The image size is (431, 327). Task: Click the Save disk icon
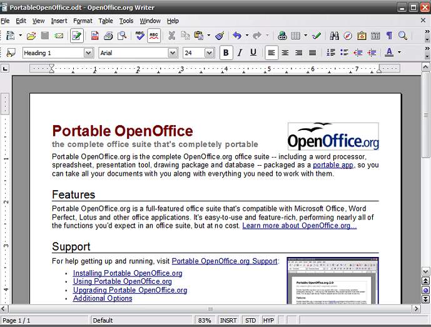click(45, 36)
